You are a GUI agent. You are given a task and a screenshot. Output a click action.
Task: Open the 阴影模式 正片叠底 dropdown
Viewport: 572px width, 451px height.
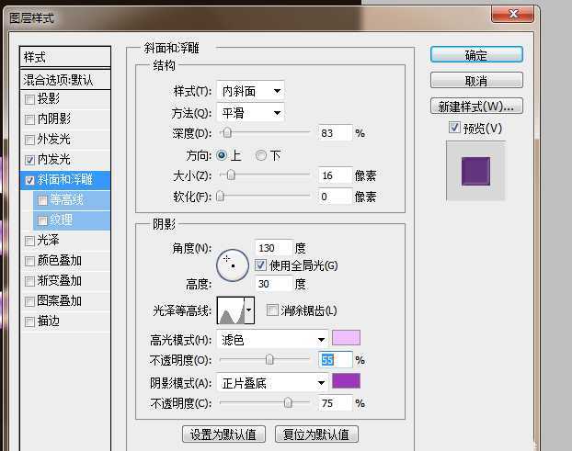tap(272, 383)
